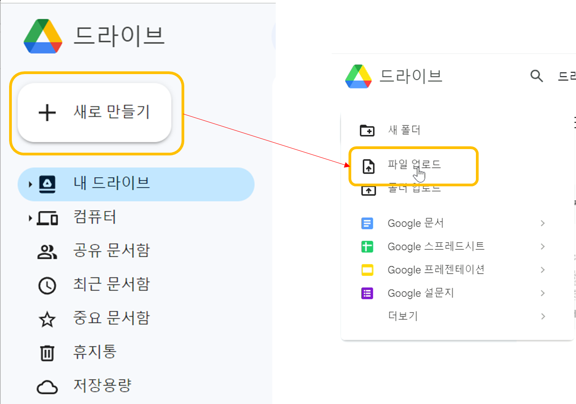
Task: Click the file upload icon
Action: (x=368, y=167)
